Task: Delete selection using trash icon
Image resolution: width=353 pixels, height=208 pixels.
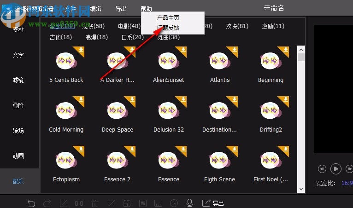Action: (x=94, y=203)
